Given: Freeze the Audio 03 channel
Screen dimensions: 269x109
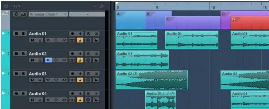Looking at the screenshot, I should 89,80.
